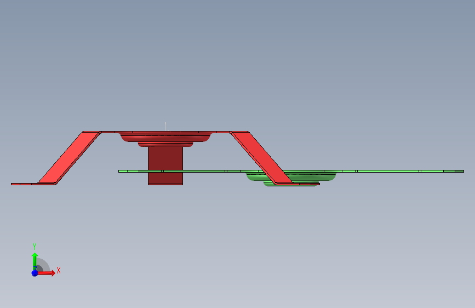Select the right slanted red bracket leg
This screenshot has width=475, height=308.
pos(261,157)
